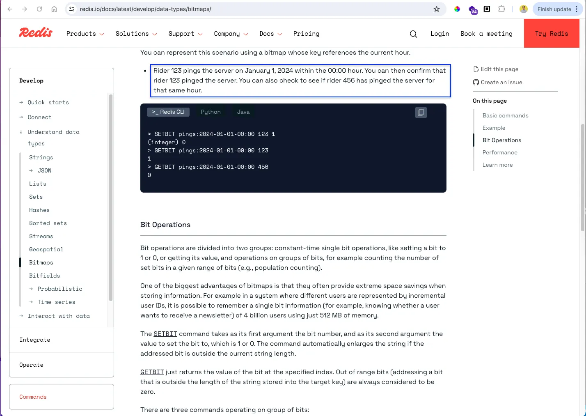Click the Finish update button
586x416 pixels.
[x=554, y=9]
